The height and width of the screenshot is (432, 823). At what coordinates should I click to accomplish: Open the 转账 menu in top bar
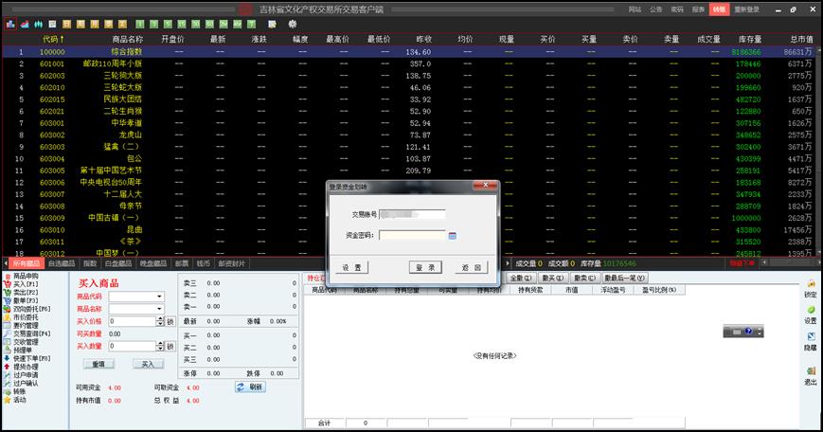tap(719, 9)
